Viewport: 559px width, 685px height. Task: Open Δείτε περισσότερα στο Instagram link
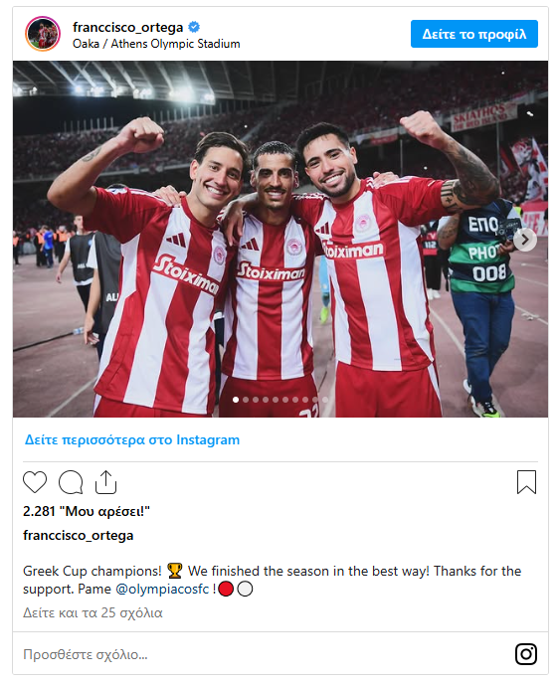click(132, 439)
